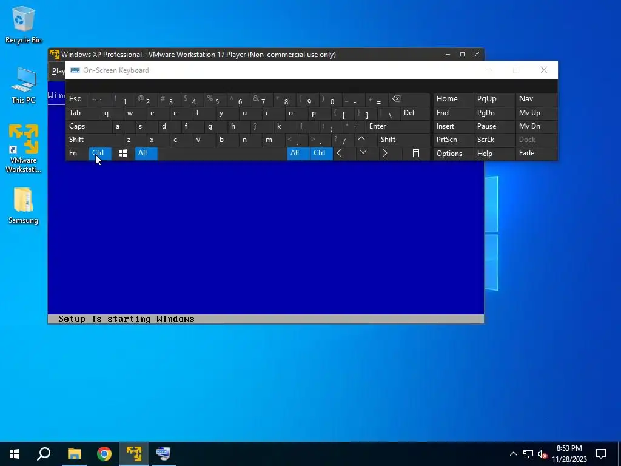Click the Enter key

398,126
